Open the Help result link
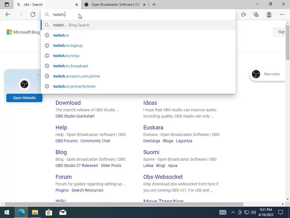The width and height of the screenshot is (290, 218). tap(61, 127)
